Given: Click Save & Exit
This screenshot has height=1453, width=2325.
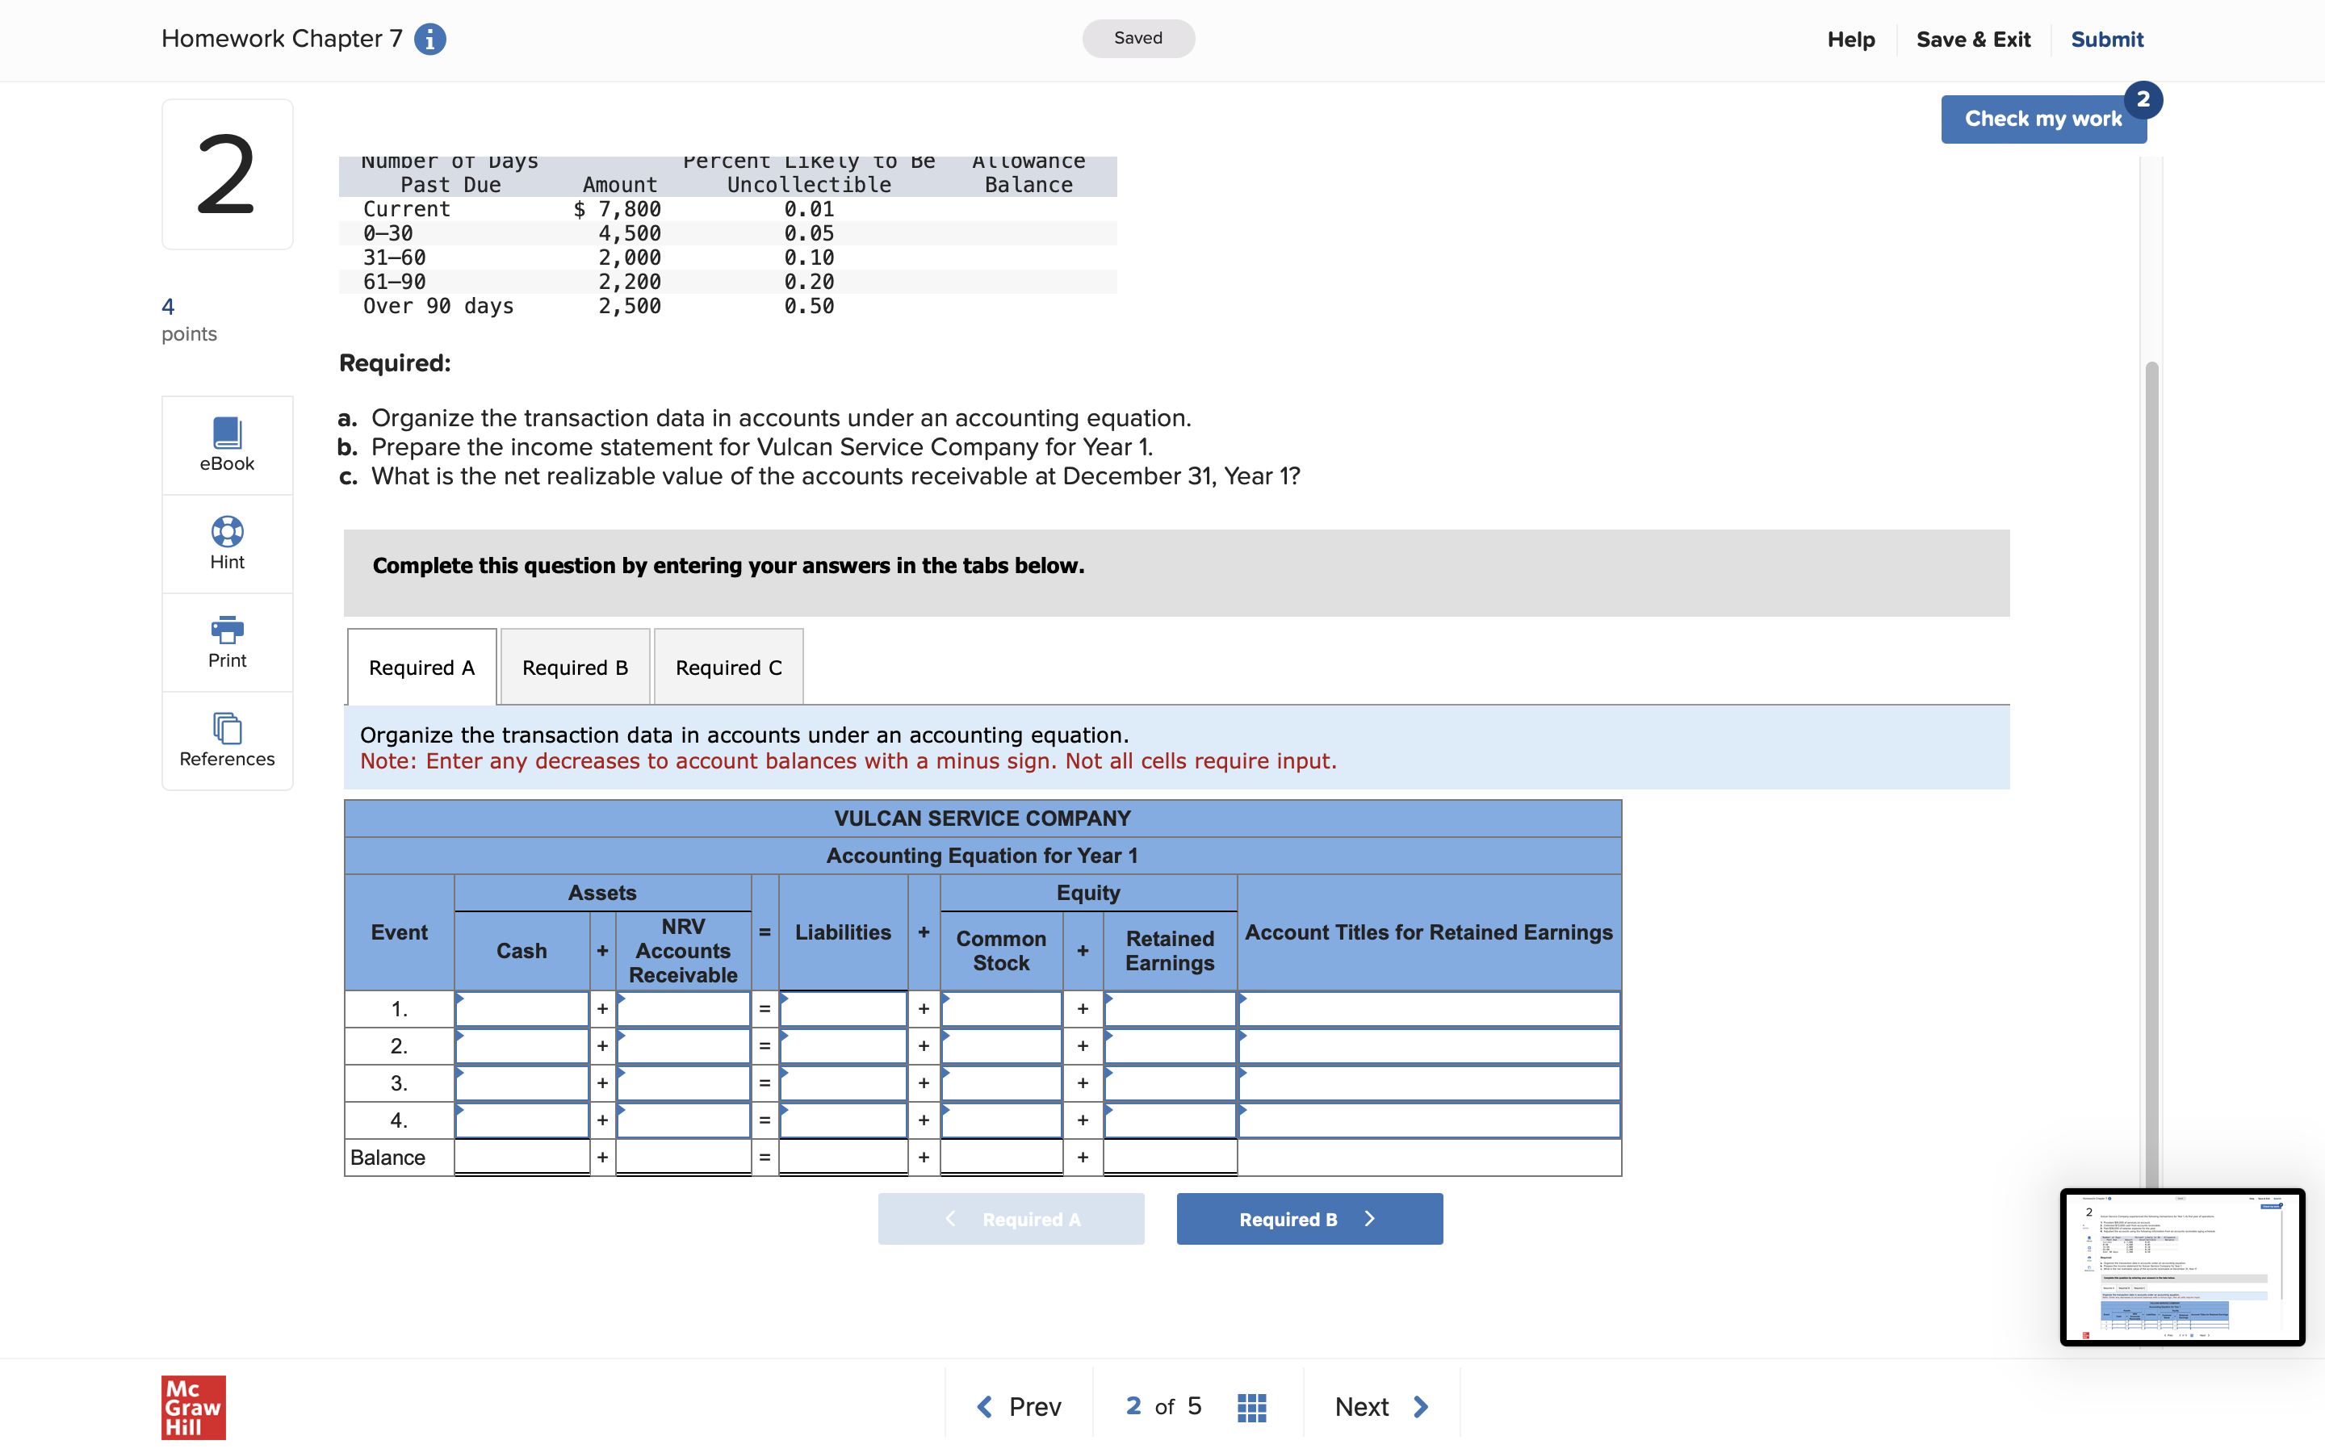Looking at the screenshot, I should pyautogui.click(x=1972, y=40).
